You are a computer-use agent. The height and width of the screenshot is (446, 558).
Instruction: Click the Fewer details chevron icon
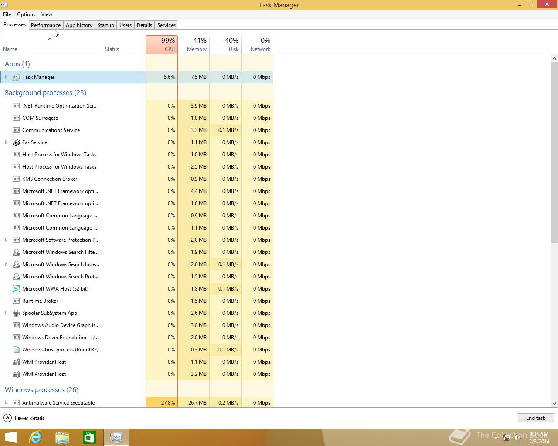click(x=7, y=418)
